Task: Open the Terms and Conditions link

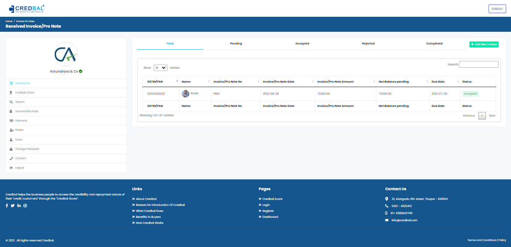Action: [x=482, y=240]
